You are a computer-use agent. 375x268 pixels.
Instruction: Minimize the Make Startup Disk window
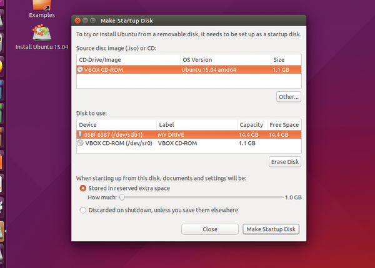85,21
